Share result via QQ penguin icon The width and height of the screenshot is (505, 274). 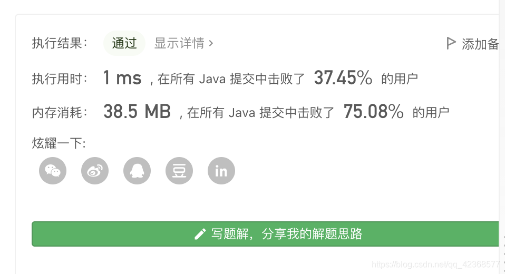[137, 171]
